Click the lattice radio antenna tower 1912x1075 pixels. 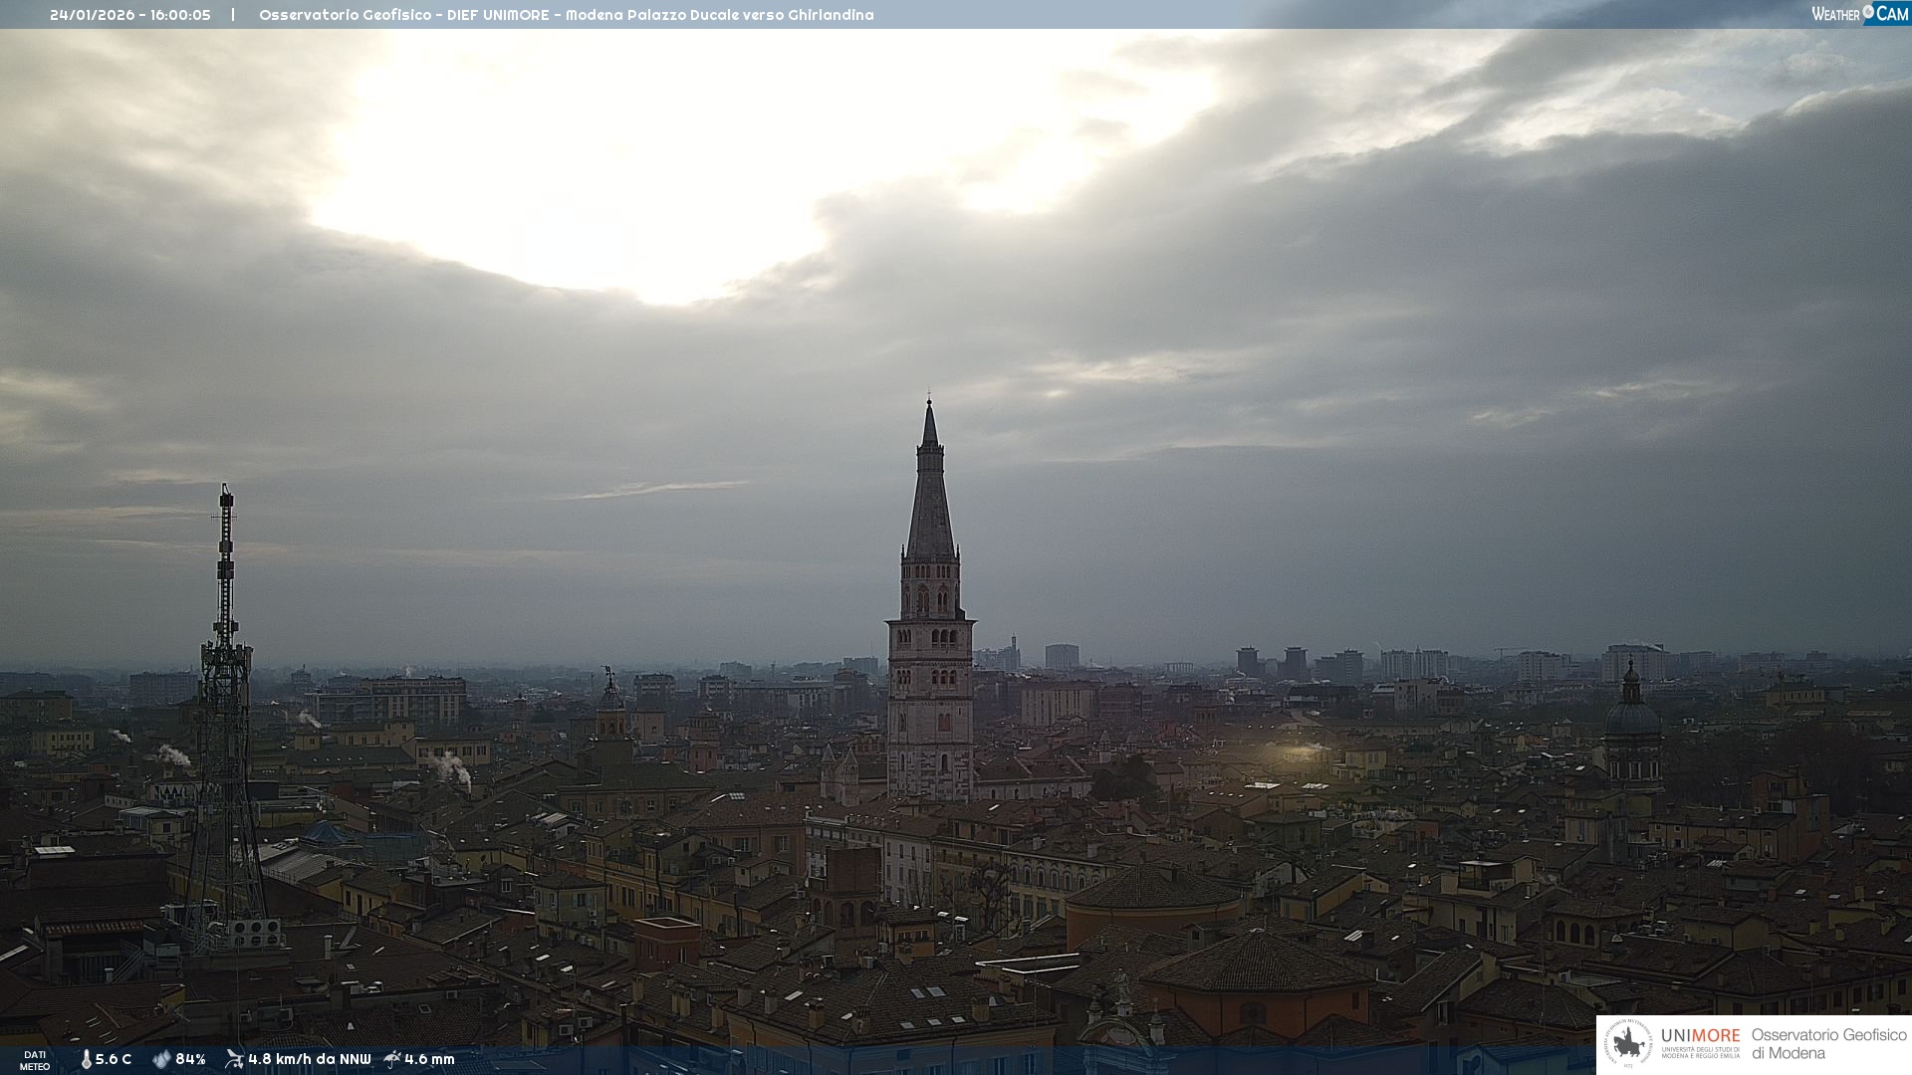[225, 717]
